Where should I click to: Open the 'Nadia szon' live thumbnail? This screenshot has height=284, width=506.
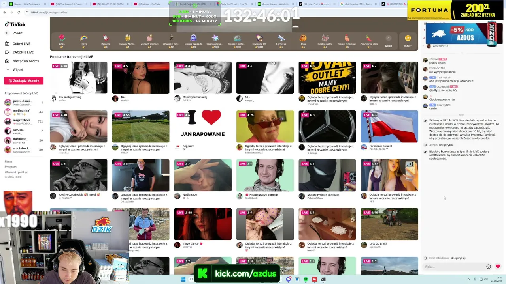coord(203,176)
